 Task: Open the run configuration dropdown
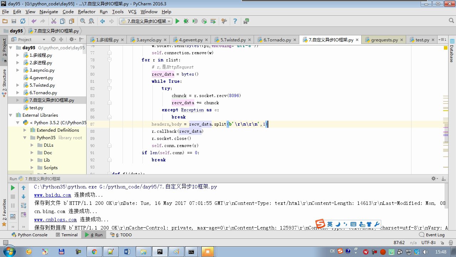coord(145,21)
